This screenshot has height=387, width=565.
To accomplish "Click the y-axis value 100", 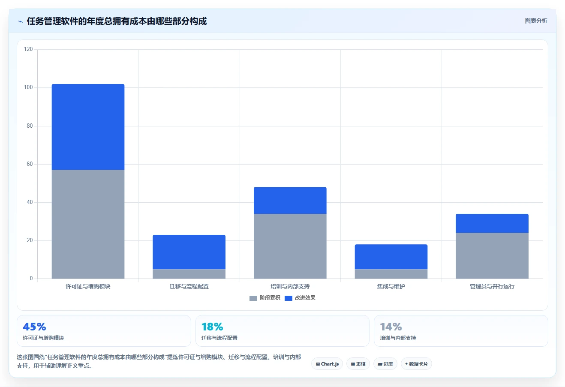I will pos(28,87).
